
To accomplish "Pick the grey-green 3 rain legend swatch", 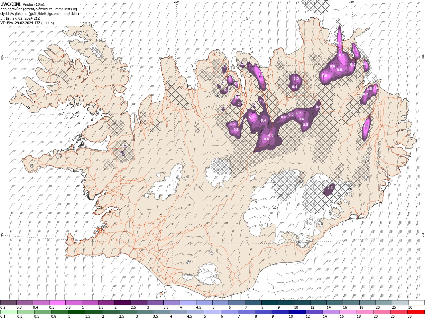I will (145, 312).
